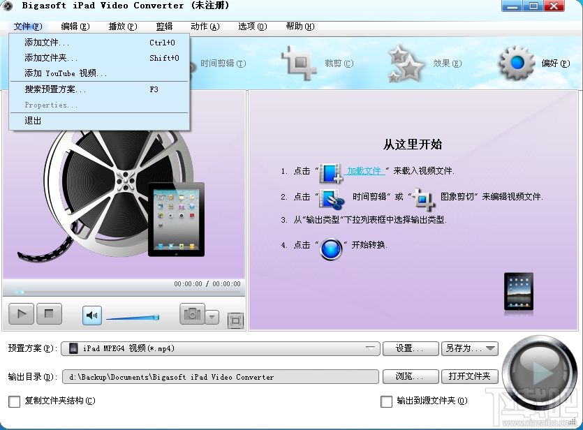Click the 打开文件夹 button

pyautogui.click(x=469, y=376)
